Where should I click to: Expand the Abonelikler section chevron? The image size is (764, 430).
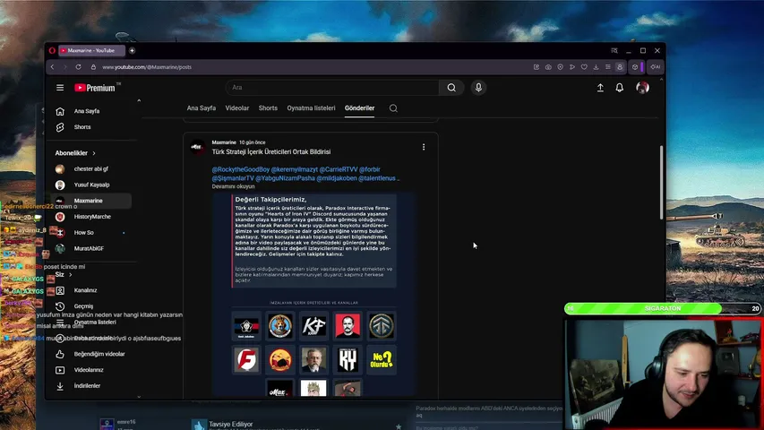(x=94, y=153)
